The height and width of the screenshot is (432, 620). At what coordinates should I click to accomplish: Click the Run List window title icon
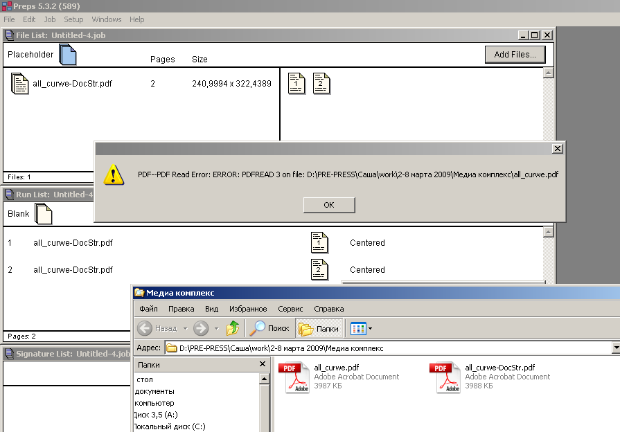[10, 195]
